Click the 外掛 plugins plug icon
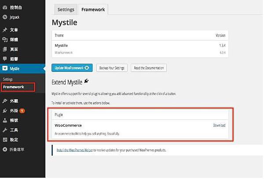This screenshot has width=264, height=179. click(4, 111)
